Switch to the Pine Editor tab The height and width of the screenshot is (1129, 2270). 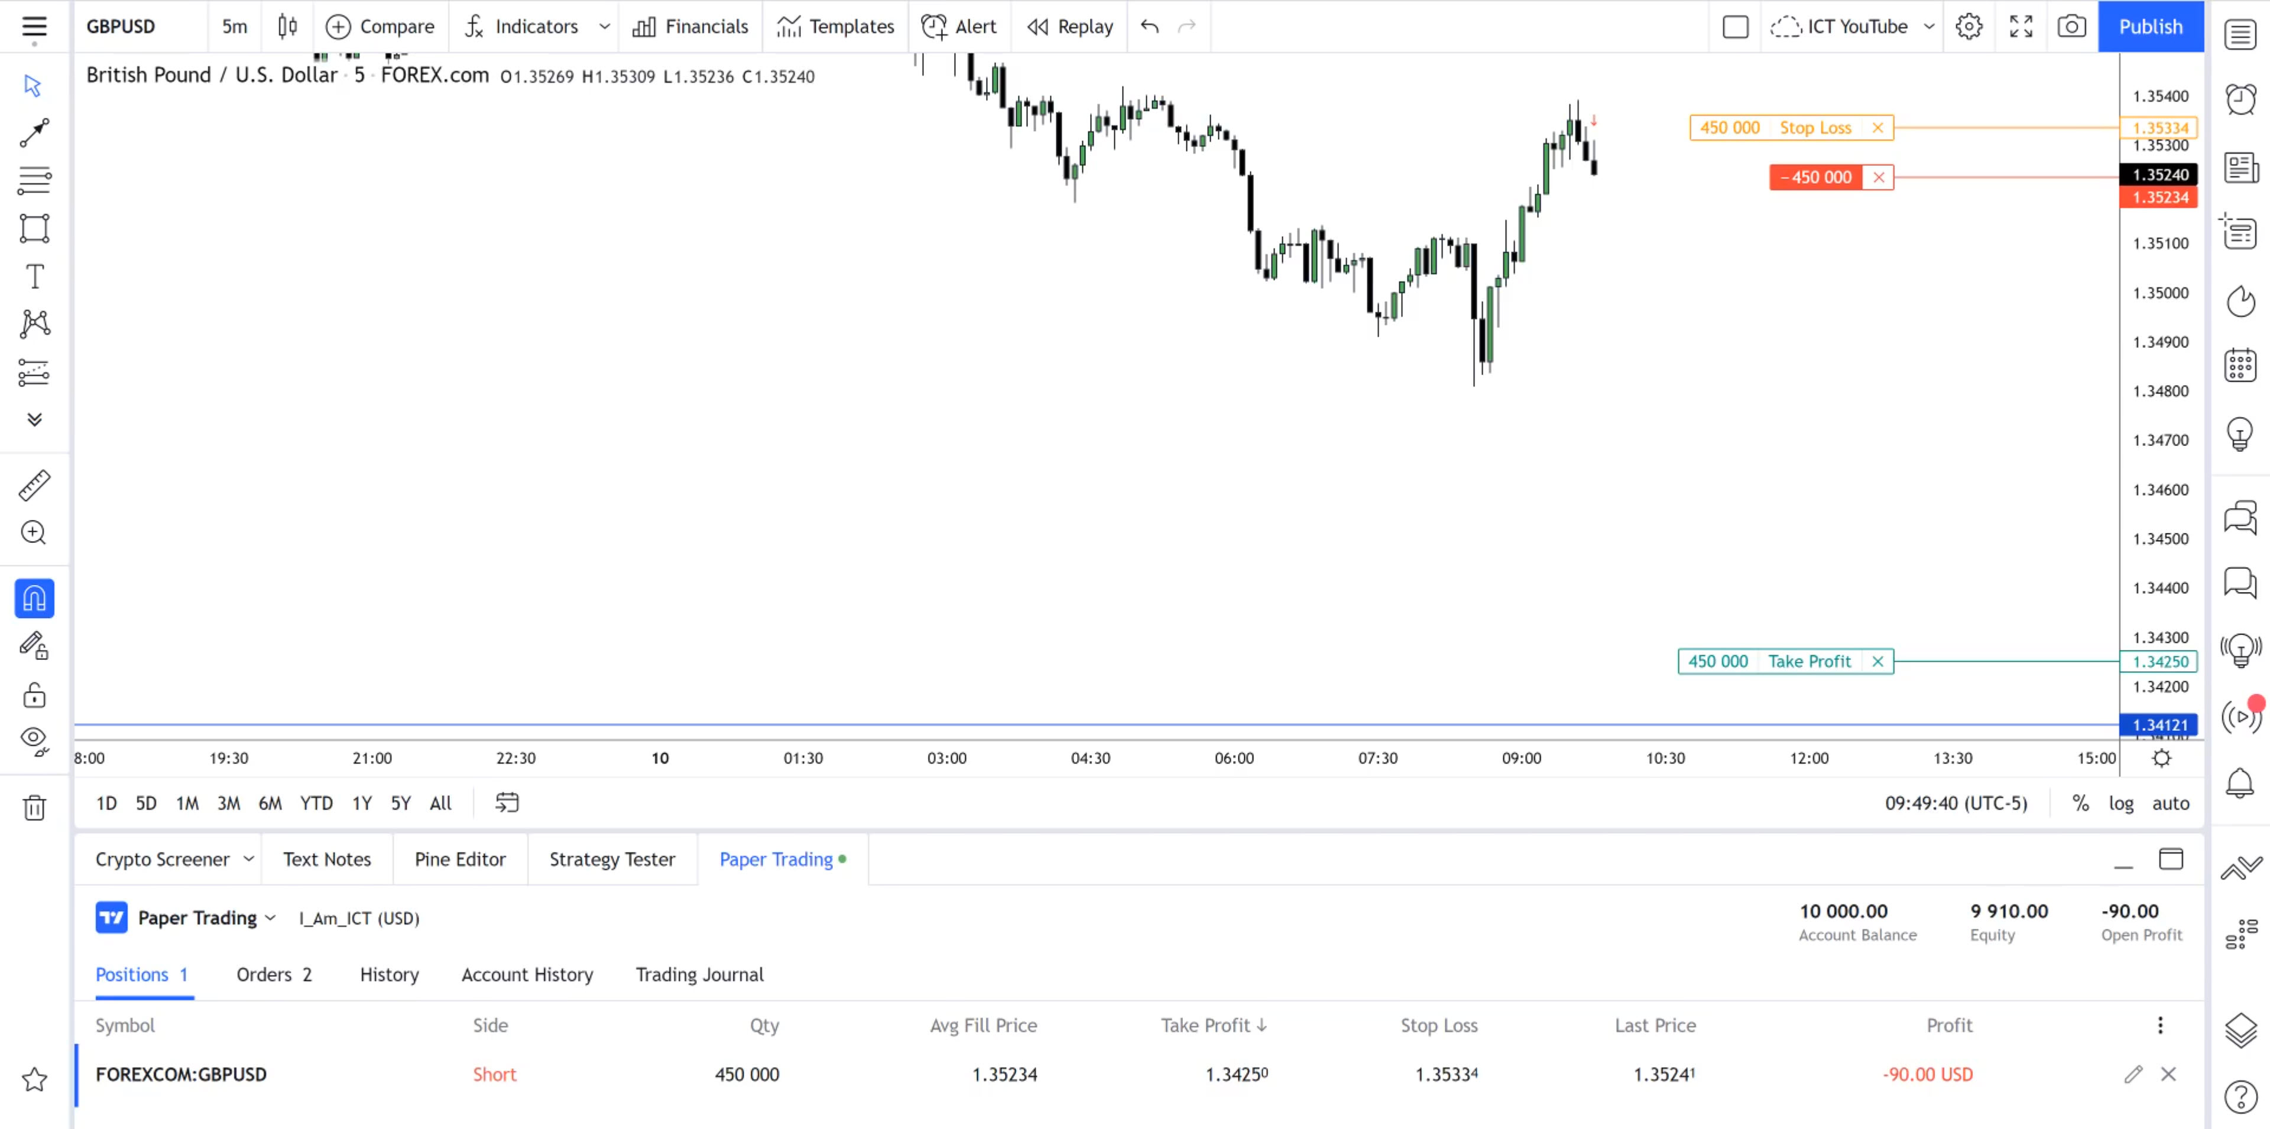click(x=460, y=858)
